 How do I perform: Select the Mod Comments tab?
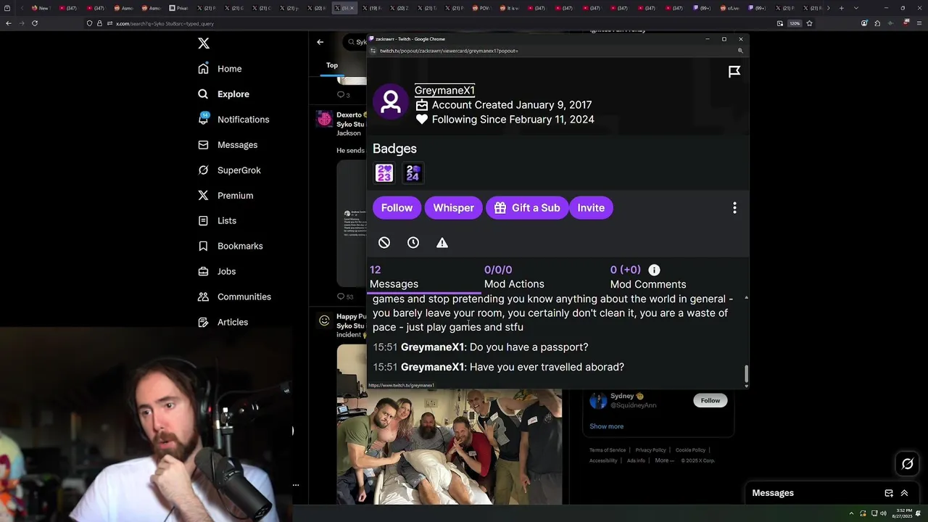(647, 277)
